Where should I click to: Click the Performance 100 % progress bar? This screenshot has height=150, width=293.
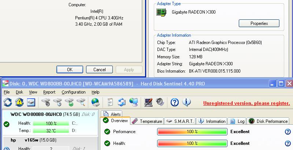point(192,132)
